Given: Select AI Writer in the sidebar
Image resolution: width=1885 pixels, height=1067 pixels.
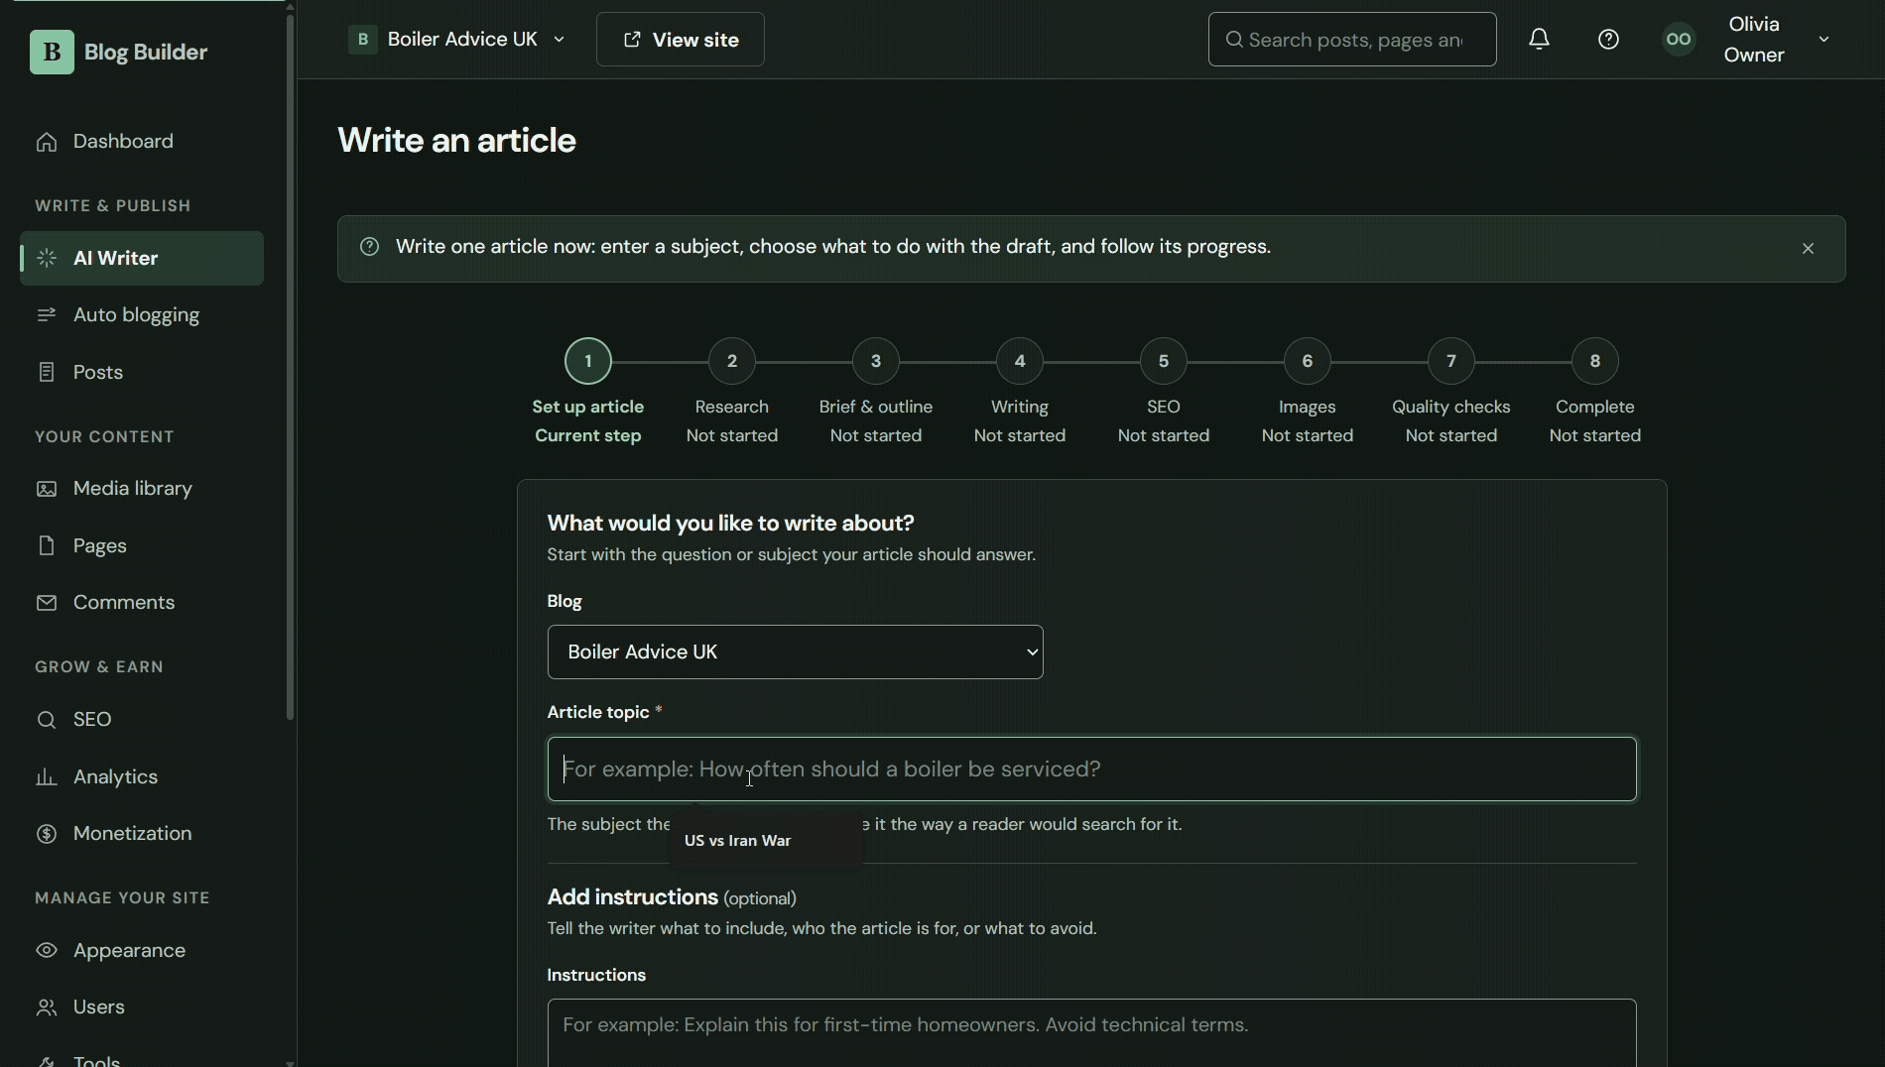Looking at the screenshot, I should click(142, 259).
